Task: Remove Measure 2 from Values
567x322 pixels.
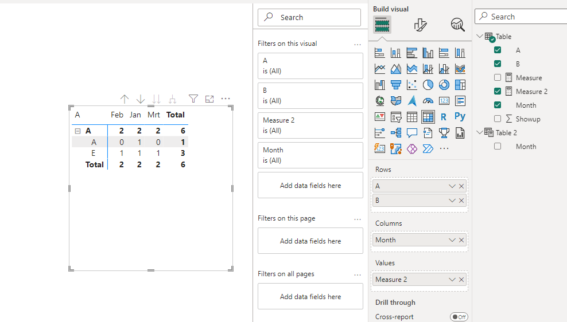Action: click(x=461, y=280)
